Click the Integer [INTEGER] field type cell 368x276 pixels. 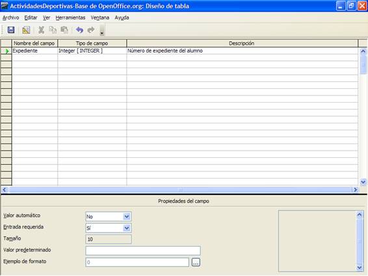click(x=92, y=51)
